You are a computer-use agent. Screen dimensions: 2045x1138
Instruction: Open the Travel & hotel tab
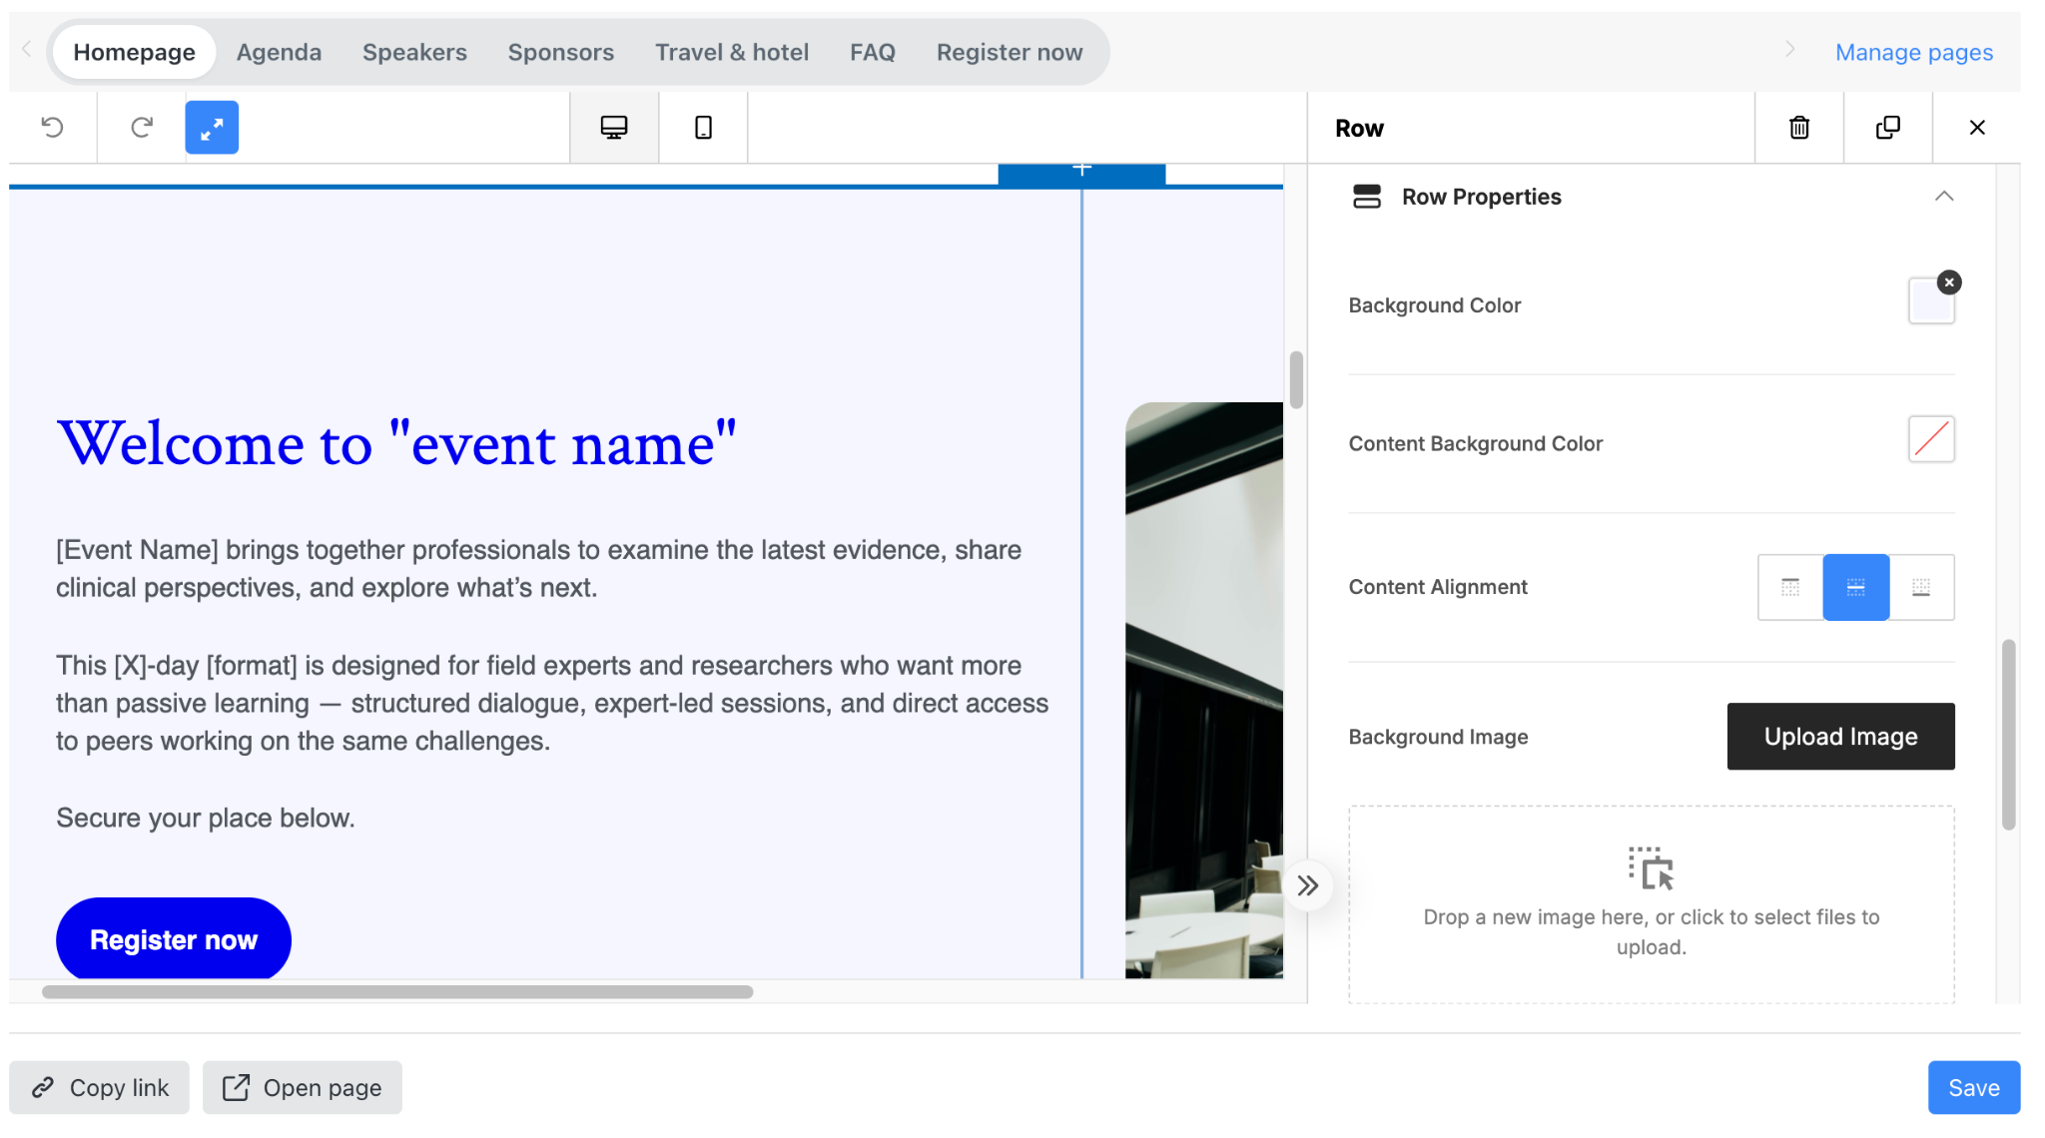(732, 52)
